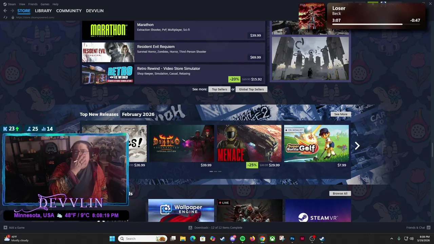Open the Windows Start menu
This screenshot has width=434, height=244.
tap(112, 239)
